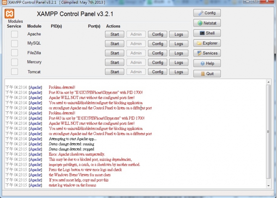Click the 'Port 443 in use by' log line
The width and height of the screenshot is (277, 198).
click(x=97, y=118)
